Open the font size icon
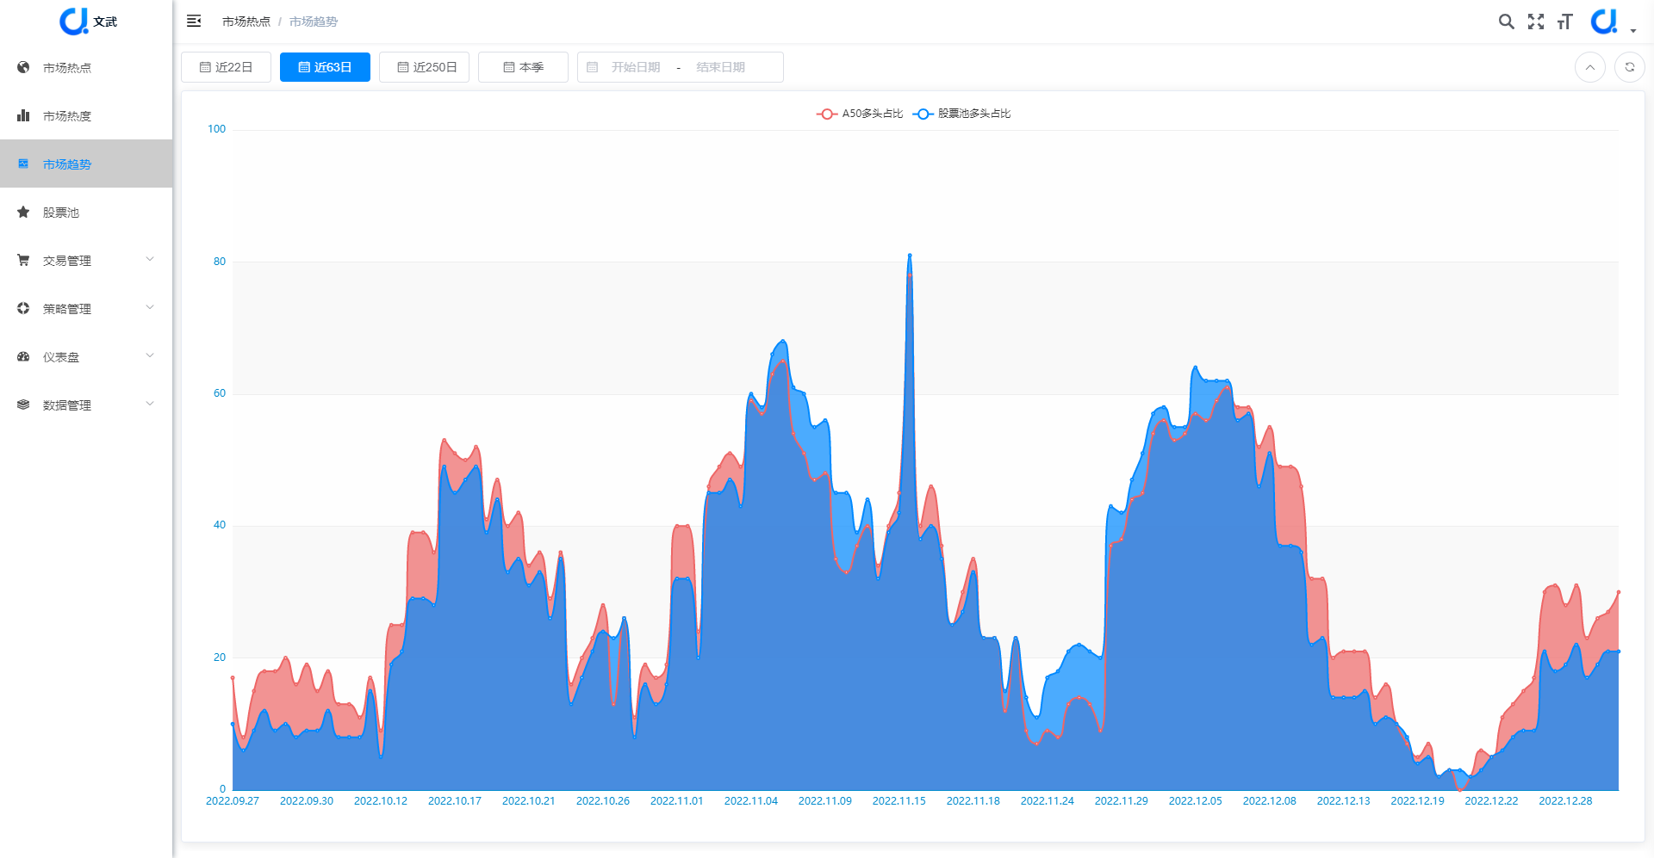The image size is (1654, 858). click(x=1565, y=22)
